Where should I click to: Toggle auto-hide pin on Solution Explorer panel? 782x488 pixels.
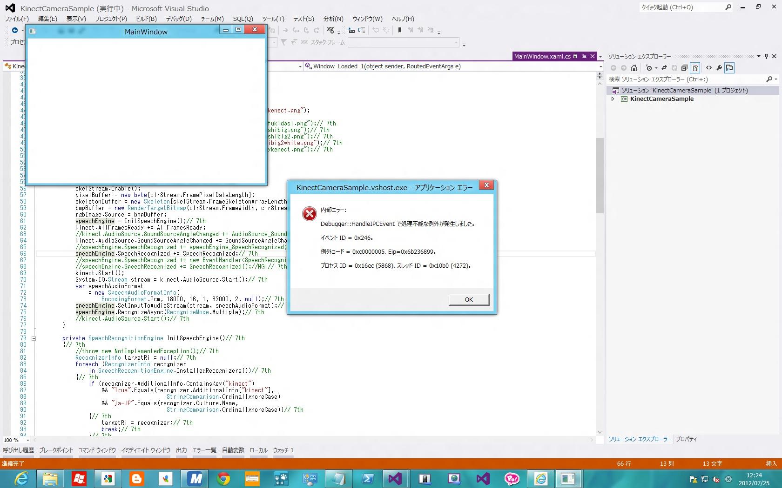[766, 56]
